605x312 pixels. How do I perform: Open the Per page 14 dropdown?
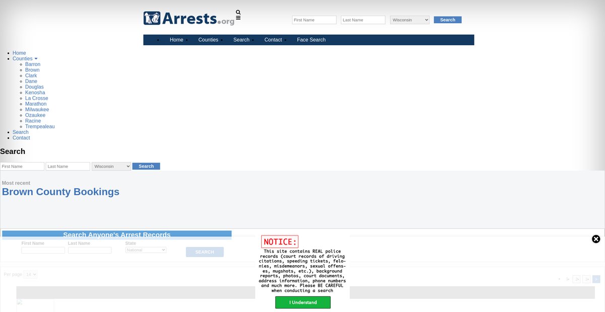pos(31,274)
